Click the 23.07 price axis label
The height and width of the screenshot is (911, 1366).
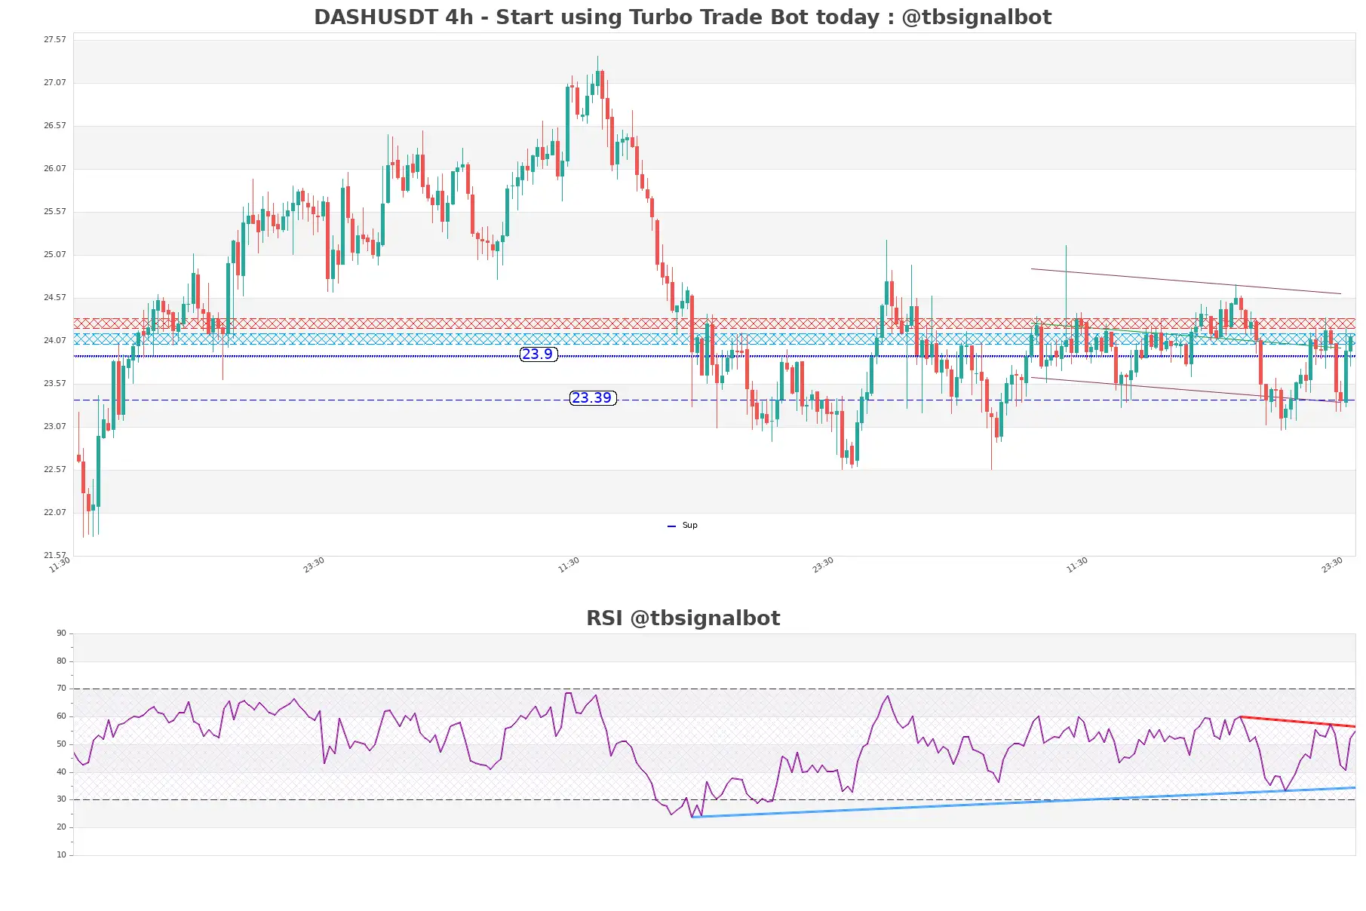pyautogui.click(x=54, y=426)
